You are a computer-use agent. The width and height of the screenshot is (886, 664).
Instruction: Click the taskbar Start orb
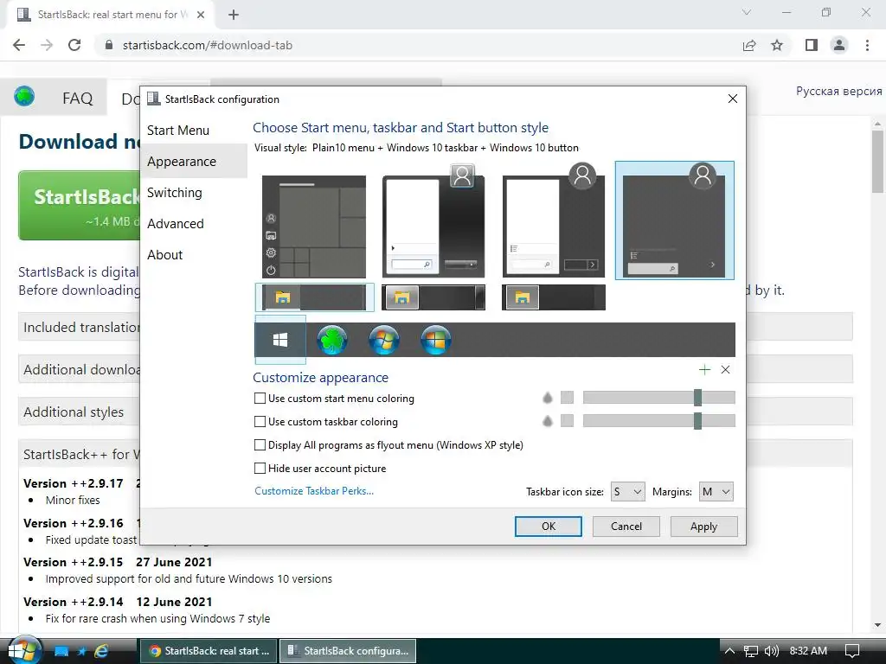pos(22,650)
